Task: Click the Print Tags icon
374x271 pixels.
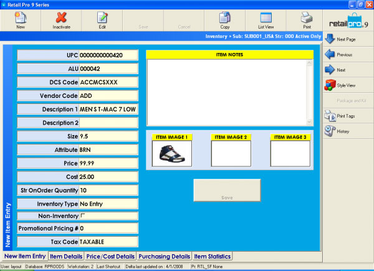Action: click(x=330, y=116)
